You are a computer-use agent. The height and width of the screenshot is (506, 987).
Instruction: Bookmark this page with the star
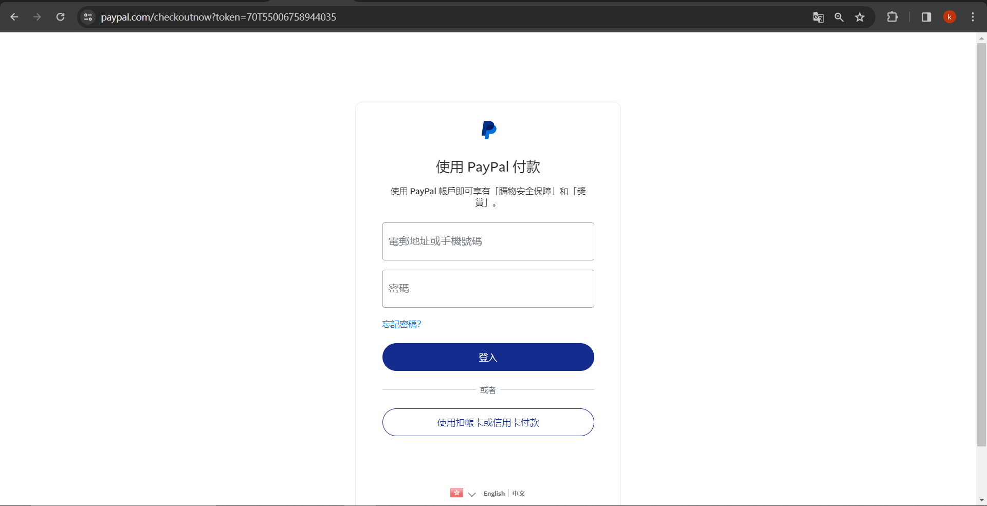click(x=860, y=17)
